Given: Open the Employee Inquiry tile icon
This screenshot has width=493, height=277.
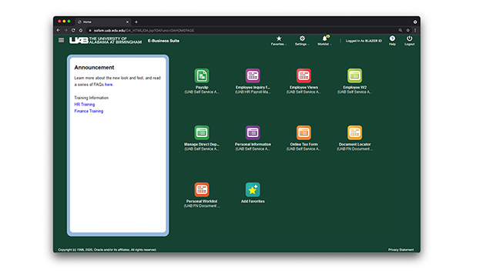Looking at the screenshot, I should coord(253,75).
